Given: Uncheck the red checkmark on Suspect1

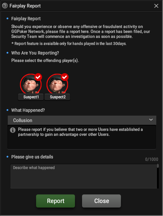Looking at the screenshot, I should (x=38, y=77).
